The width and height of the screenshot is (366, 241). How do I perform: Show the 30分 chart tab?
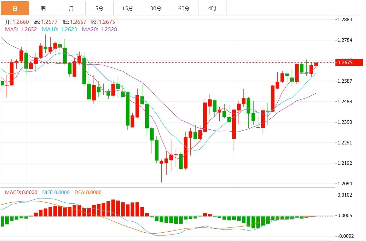(156, 9)
